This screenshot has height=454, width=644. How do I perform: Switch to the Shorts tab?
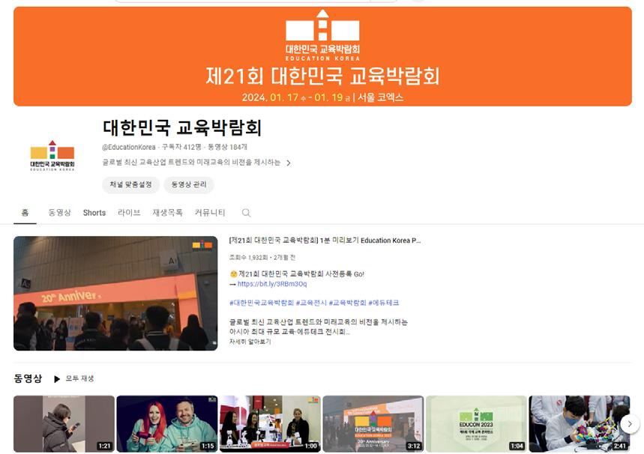(94, 213)
